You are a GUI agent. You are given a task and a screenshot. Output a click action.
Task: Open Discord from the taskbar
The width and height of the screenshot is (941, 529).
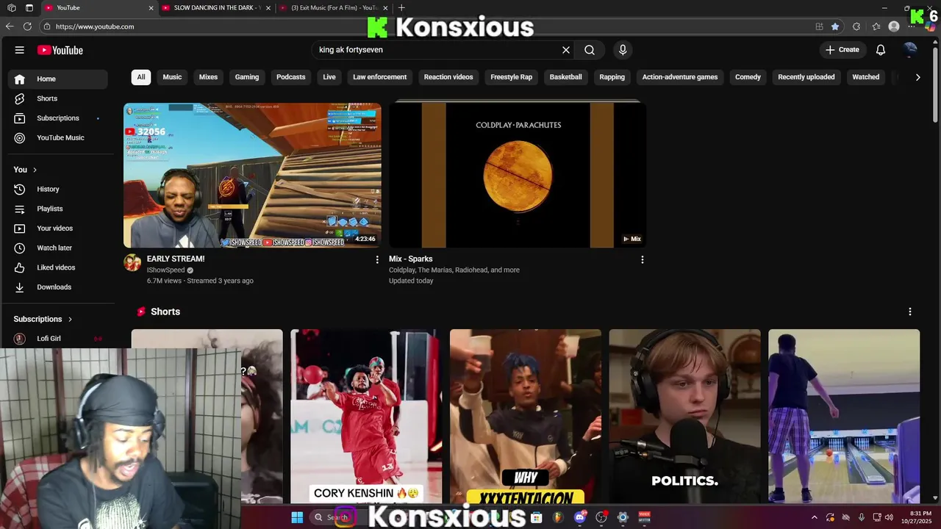click(580, 517)
